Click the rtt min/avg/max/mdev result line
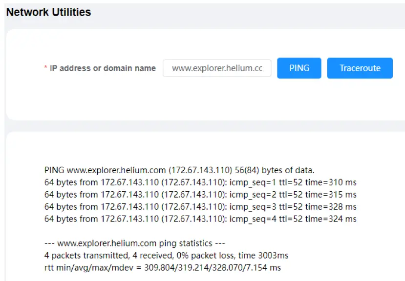The width and height of the screenshot is (405, 281). point(163,267)
